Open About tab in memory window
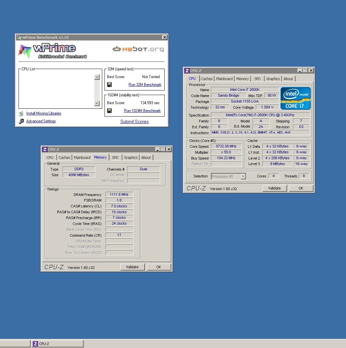 [146, 158]
